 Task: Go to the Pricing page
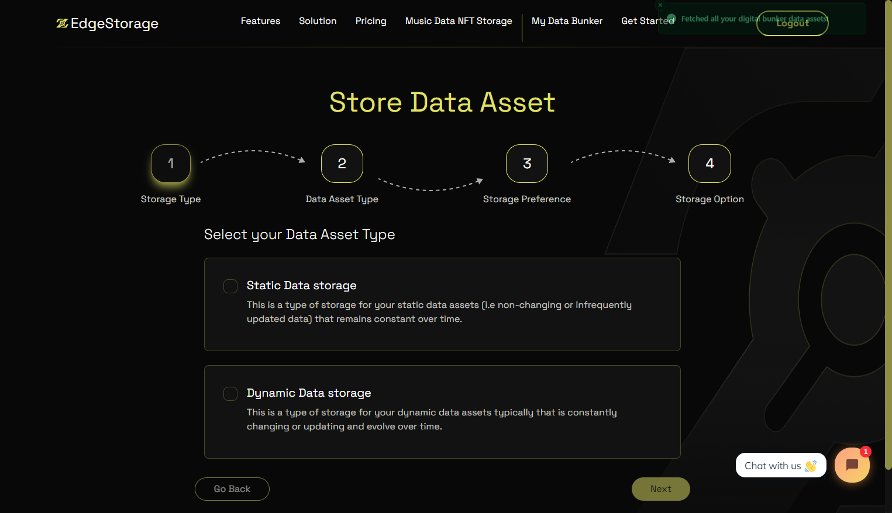pyautogui.click(x=371, y=21)
